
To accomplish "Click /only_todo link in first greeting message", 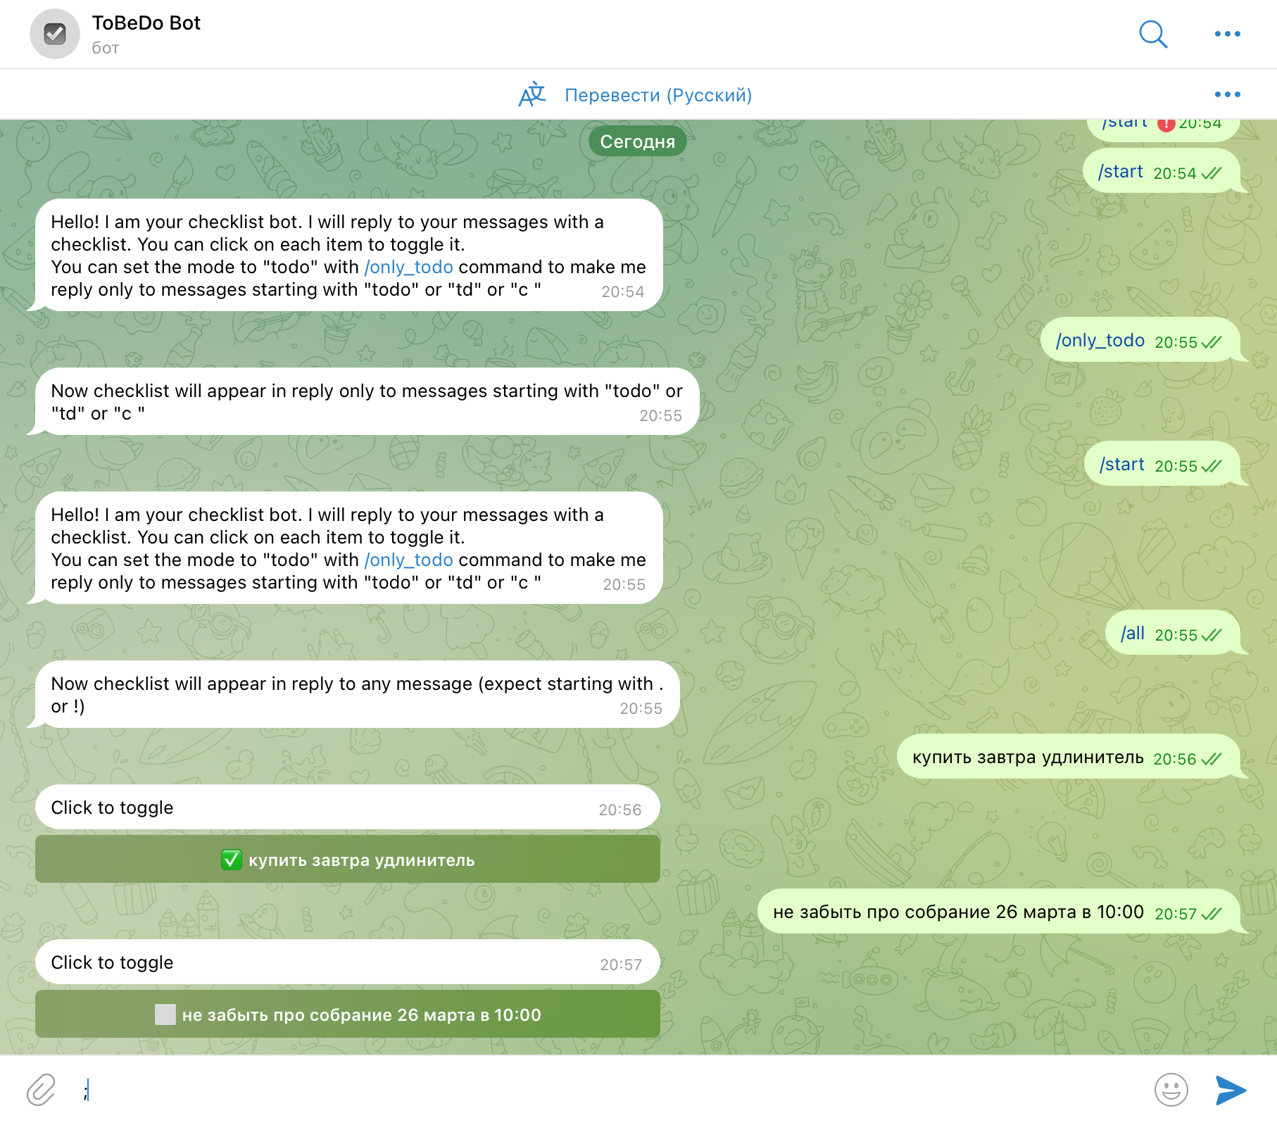I will 408,267.
